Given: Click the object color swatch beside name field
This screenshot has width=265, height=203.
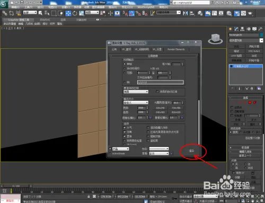Looking at the screenshot, I should [x=261, y=35].
